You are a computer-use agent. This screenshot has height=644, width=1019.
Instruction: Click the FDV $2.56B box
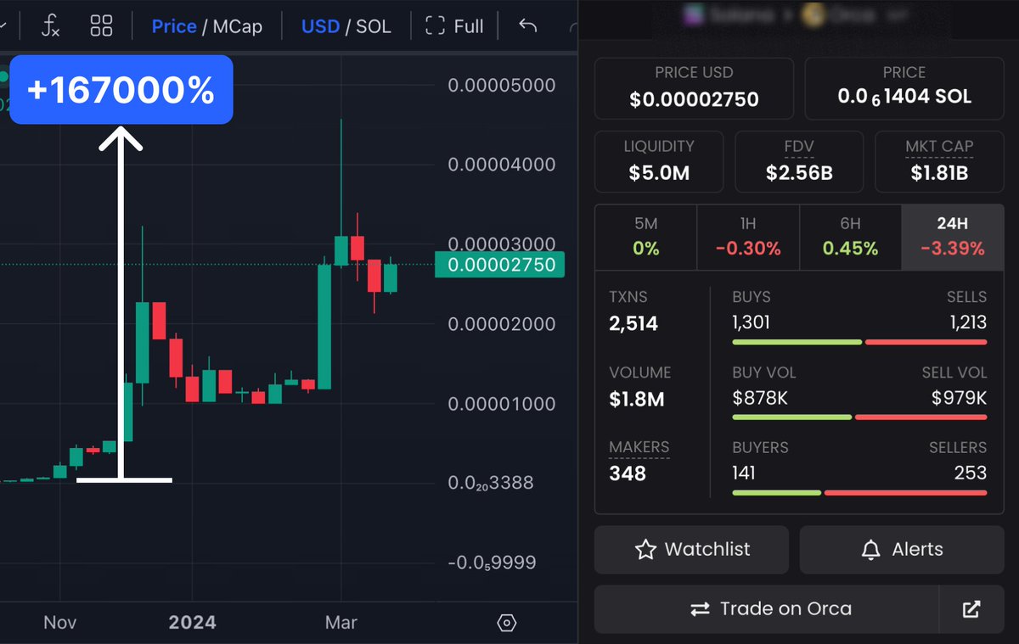(x=799, y=161)
